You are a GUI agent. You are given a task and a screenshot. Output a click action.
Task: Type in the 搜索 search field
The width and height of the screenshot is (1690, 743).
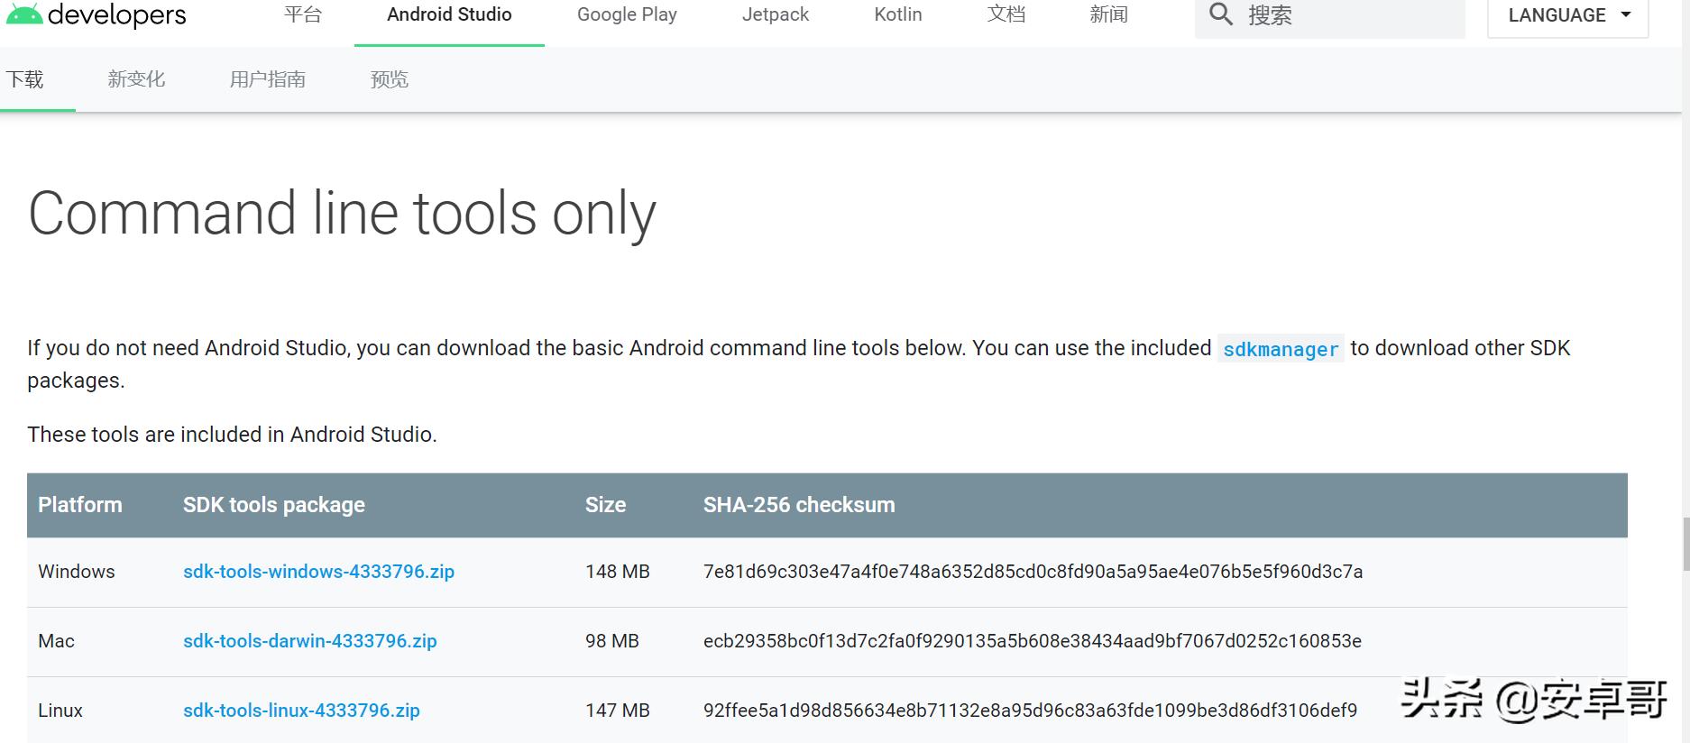tap(1353, 15)
